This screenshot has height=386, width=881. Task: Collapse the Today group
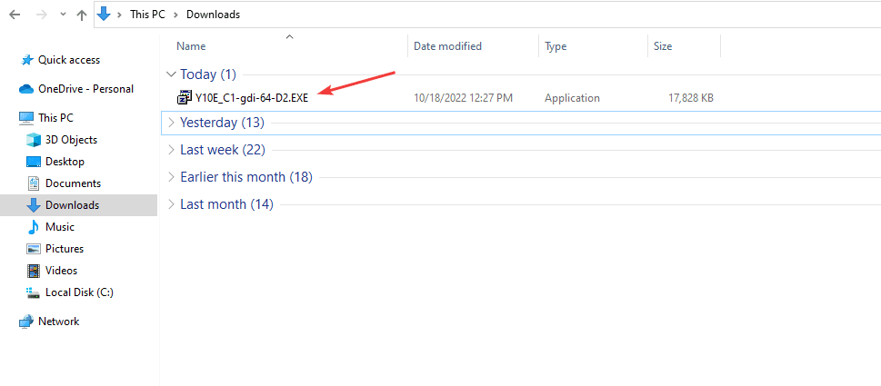point(171,74)
